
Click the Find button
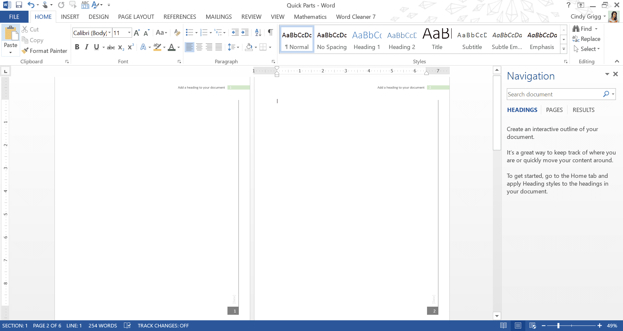click(x=582, y=29)
